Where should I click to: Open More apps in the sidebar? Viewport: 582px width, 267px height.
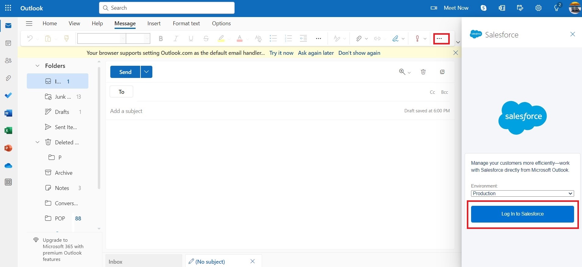pyautogui.click(x=8, y=182)
